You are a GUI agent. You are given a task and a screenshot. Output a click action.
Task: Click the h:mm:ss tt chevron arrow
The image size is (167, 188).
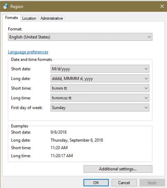click(x=146, y=98)
